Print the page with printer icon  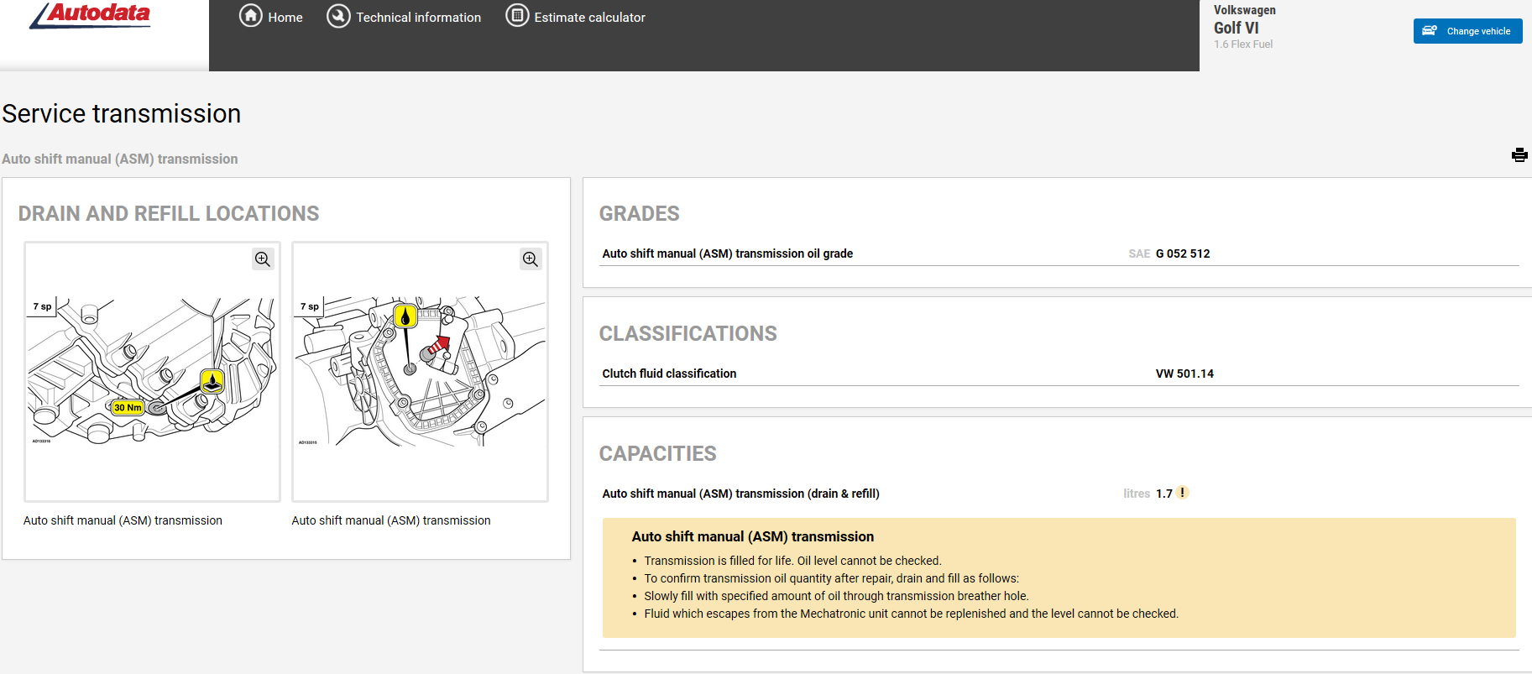[1519, 155]
